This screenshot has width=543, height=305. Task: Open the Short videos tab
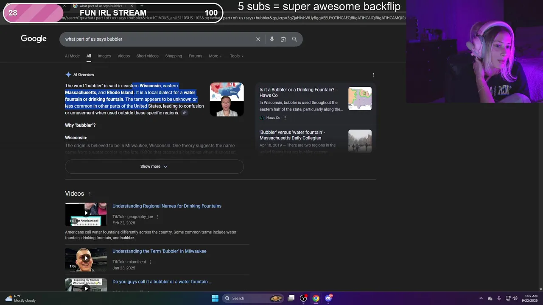coord(147,56)
